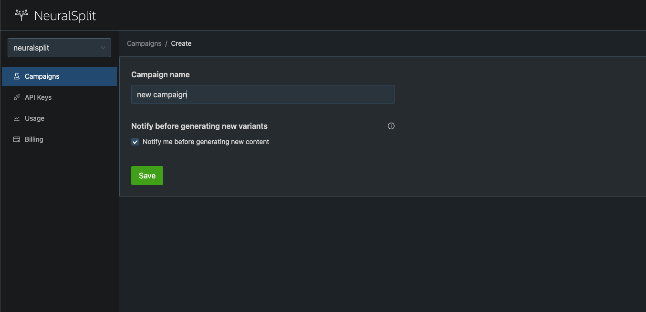Click the flask icon beside Campaigns

17,76
